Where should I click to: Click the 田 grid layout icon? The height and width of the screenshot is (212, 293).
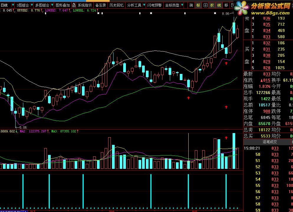pyautogui.click(x=205, y=5)
